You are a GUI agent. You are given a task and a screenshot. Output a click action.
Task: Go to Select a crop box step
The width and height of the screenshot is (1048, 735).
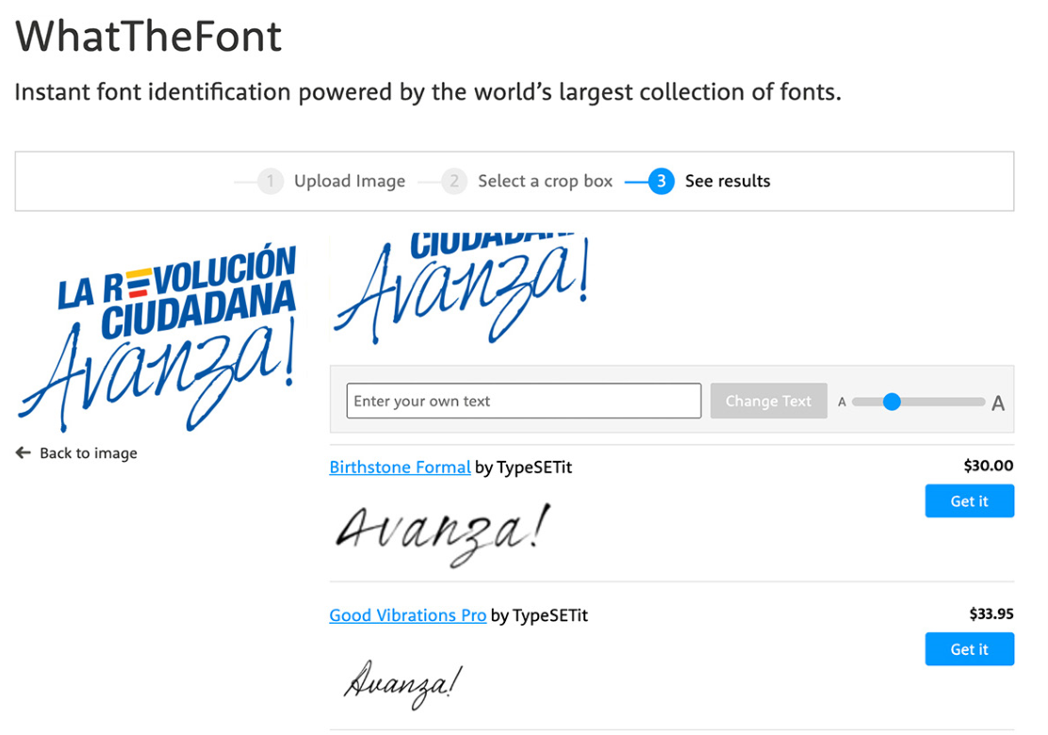pos(545,181)
